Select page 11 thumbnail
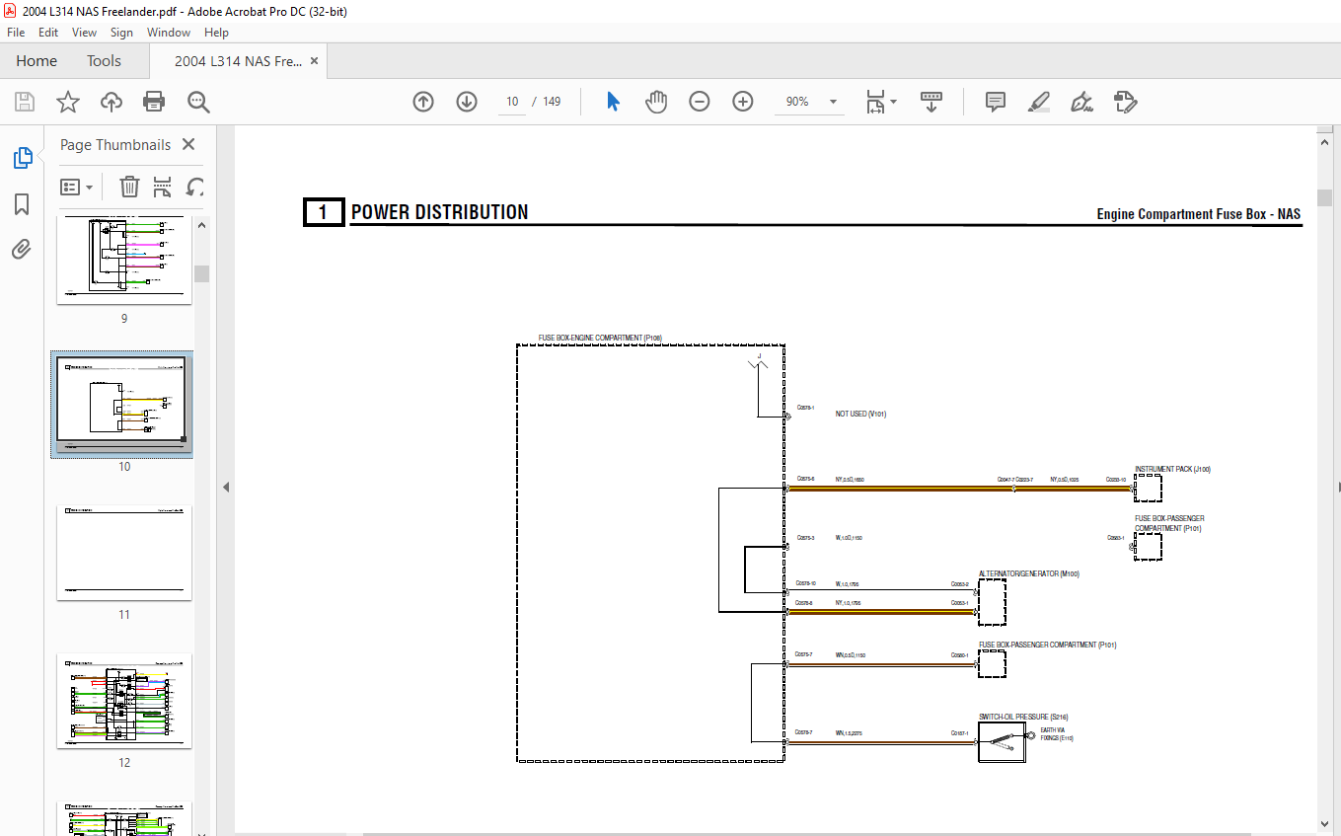 [x=124, y=553]
